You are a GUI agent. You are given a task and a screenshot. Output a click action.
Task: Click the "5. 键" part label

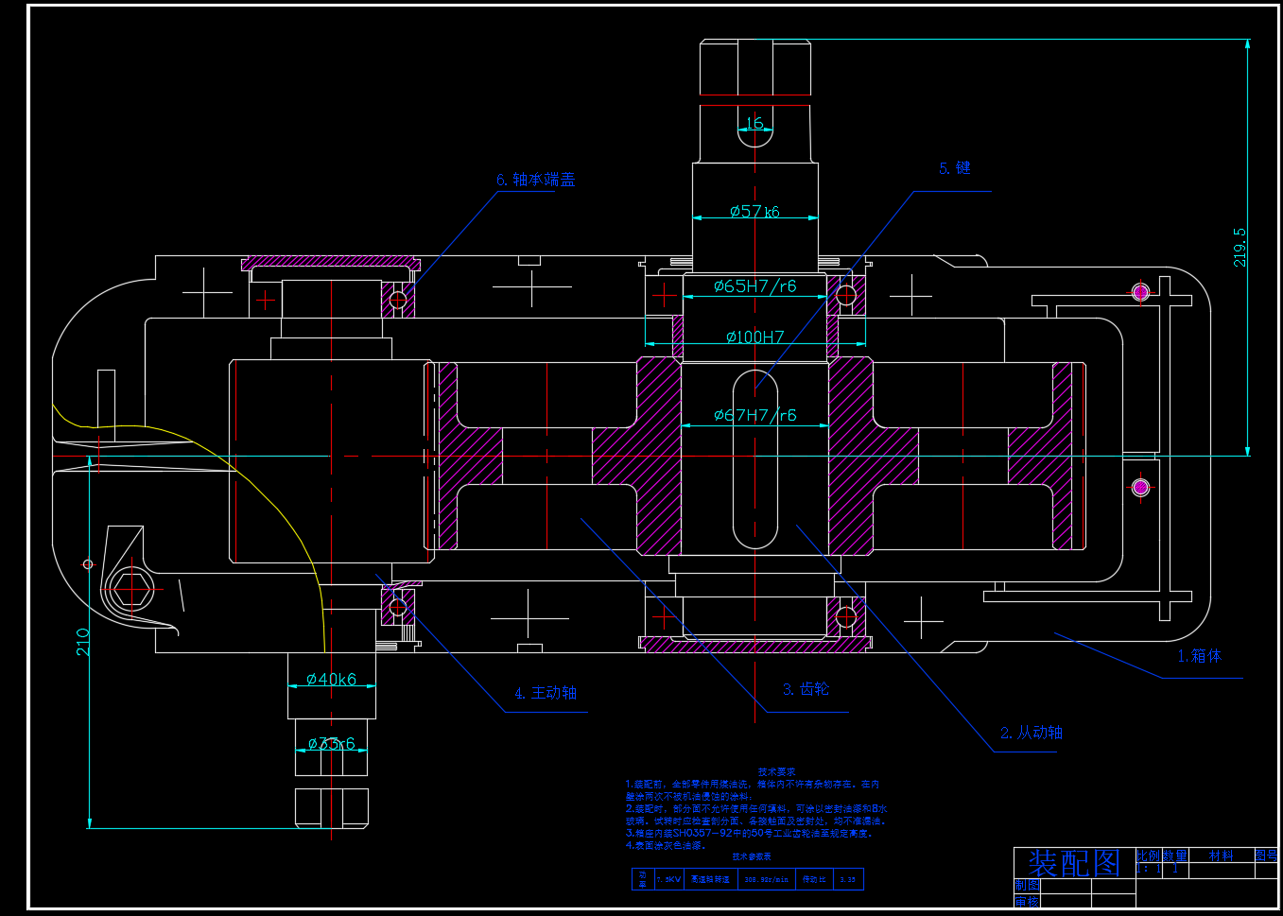954,168
